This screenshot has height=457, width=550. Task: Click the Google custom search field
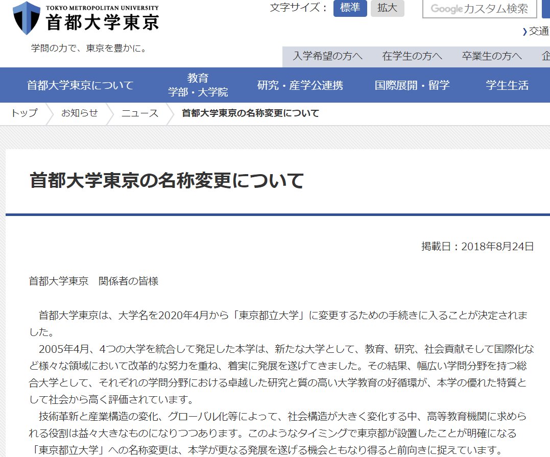click(480, 9)
